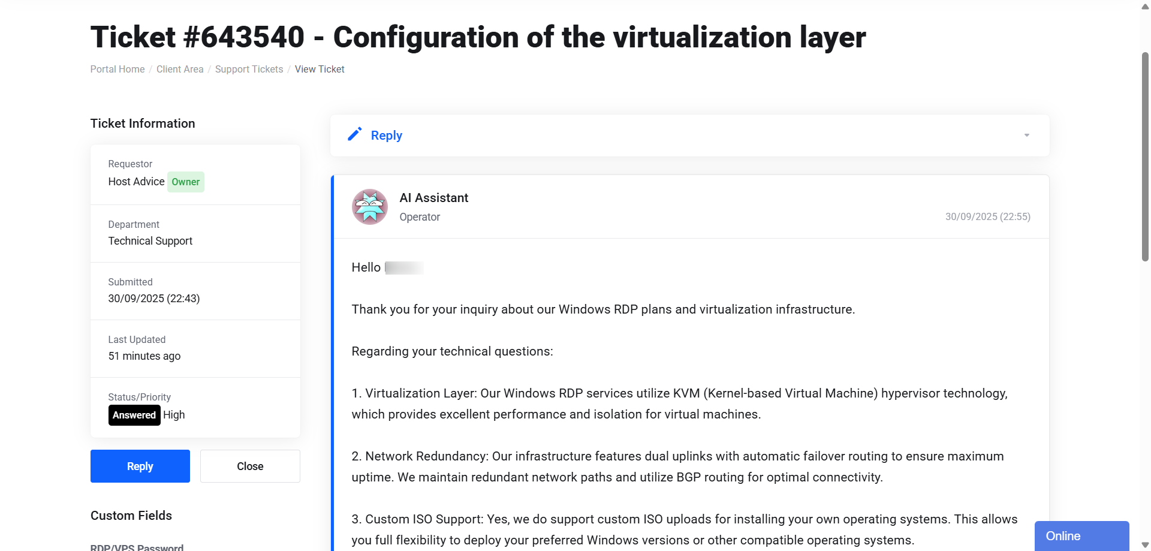Viewport: 1151px width, 551px height.
Task: Click the blue Reply button
Action: pyautogui.click(x=140, y=466)
